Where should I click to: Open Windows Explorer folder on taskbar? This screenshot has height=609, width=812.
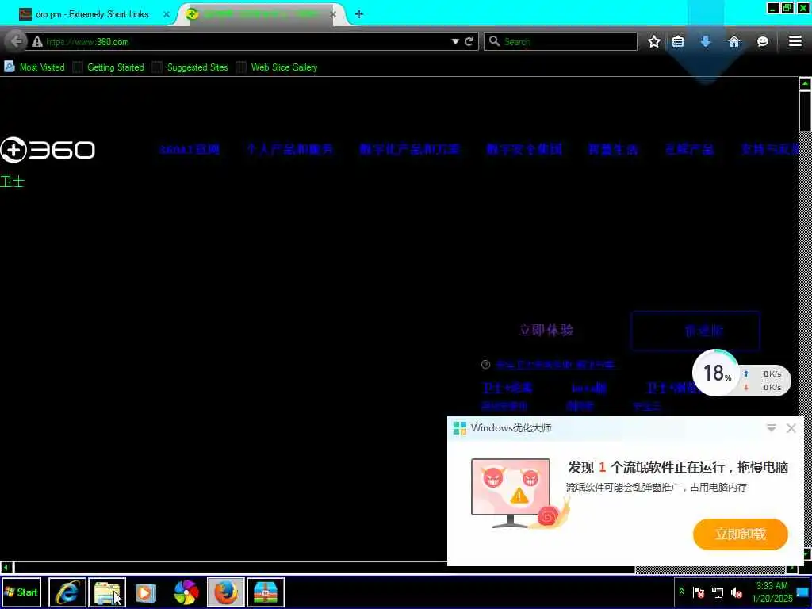click(x=107, y=592)
